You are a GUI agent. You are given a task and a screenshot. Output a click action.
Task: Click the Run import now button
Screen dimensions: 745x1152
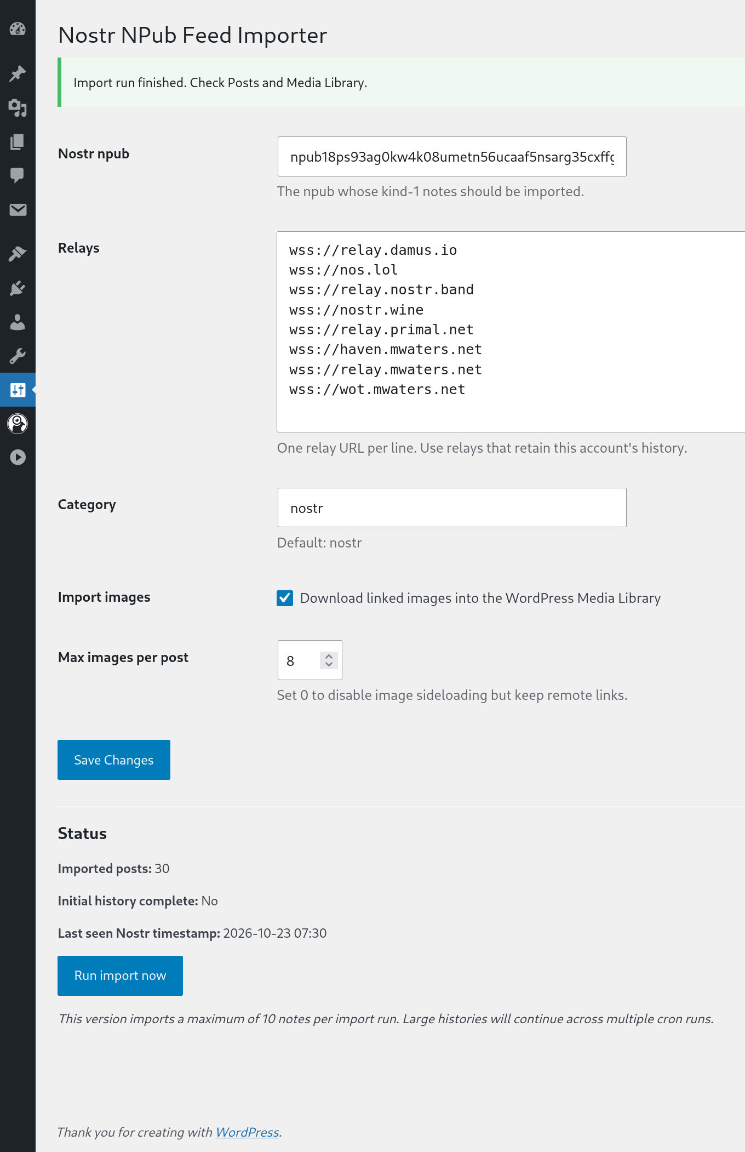click(x=120, y=976)
